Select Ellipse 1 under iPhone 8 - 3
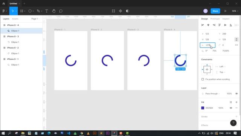This screenshot has height=136, width=241. click(x=21, y=42)
